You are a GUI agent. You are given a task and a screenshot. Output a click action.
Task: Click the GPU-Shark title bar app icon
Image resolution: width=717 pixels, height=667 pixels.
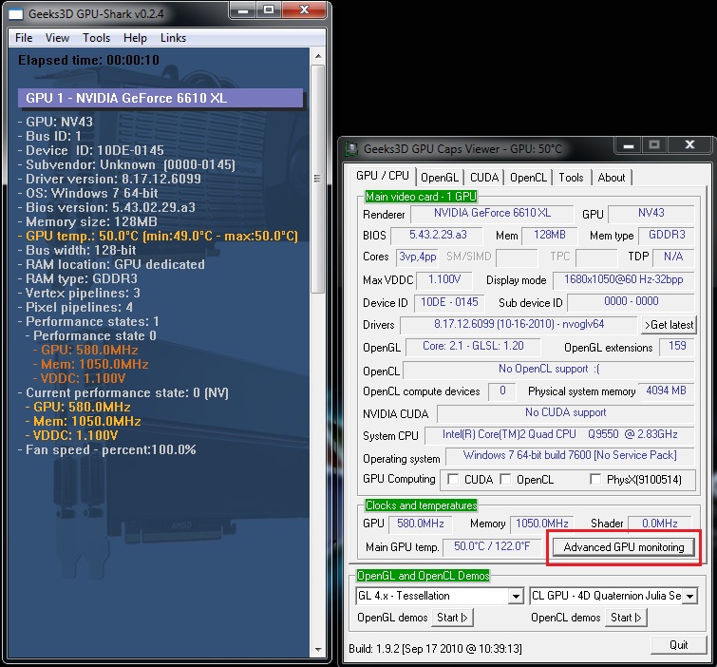(16, 14)
